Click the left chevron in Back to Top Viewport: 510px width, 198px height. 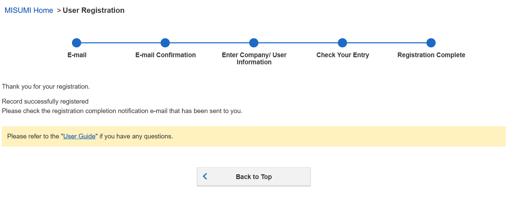point(205,176)
